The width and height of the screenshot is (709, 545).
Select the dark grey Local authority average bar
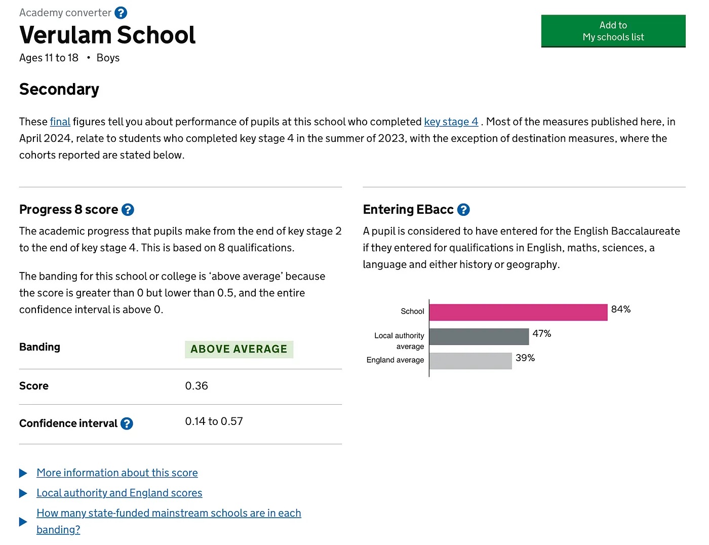479,337
